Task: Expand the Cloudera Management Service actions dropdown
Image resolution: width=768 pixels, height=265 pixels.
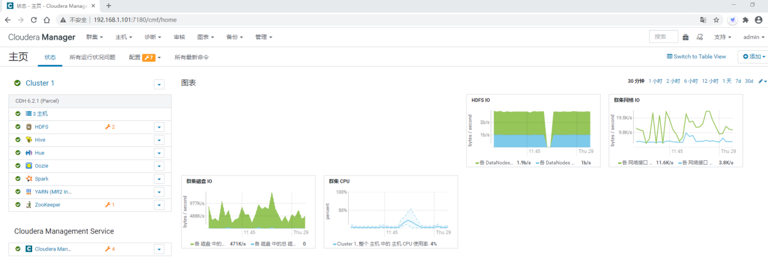Action: [160, 249]
